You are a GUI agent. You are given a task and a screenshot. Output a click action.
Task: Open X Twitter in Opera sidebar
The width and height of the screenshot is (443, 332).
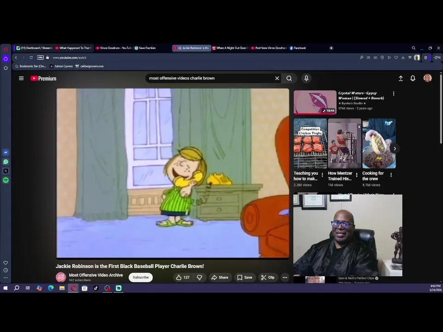click(6, 171)
